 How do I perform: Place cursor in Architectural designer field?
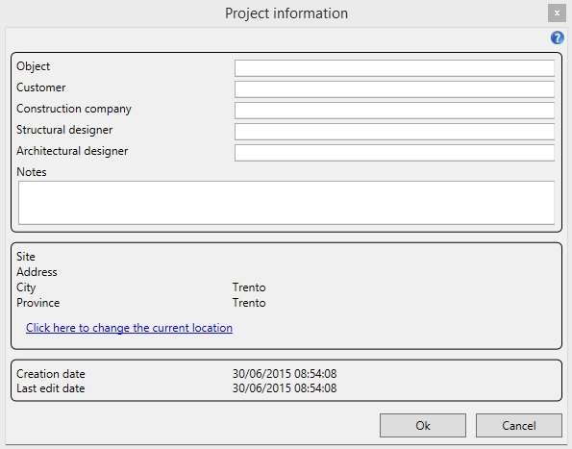394,153
